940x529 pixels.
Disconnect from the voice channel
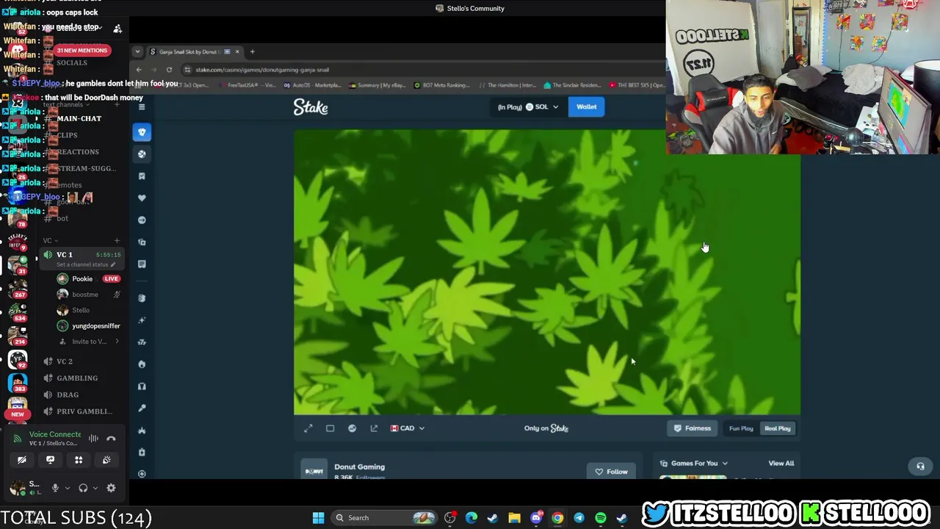point(111,439)
